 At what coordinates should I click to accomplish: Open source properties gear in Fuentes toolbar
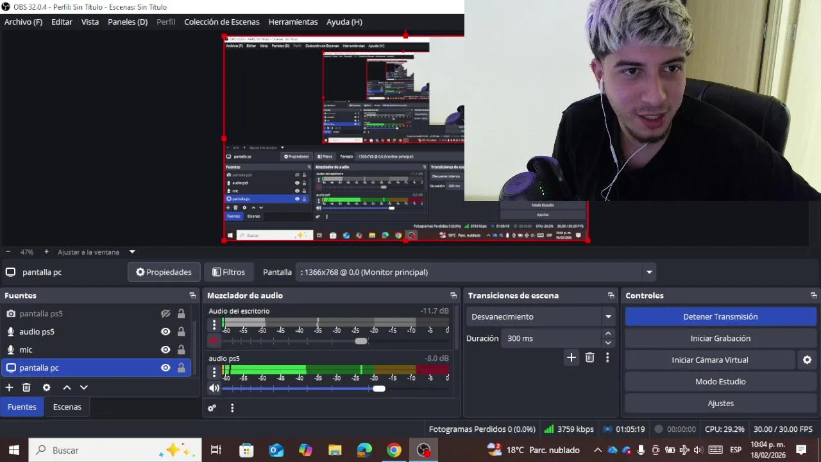pos(46,388)
